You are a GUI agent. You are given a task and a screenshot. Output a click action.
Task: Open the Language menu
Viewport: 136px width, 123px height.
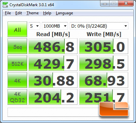click(64, 13)
